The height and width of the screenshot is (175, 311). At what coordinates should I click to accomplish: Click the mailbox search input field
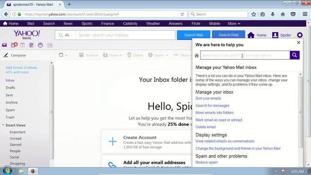(x=125, y=35)
